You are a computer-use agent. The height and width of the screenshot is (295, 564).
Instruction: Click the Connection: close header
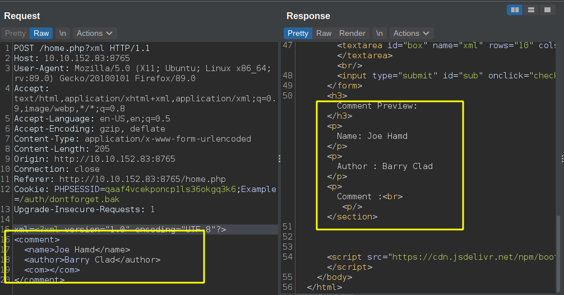[57, 169]
